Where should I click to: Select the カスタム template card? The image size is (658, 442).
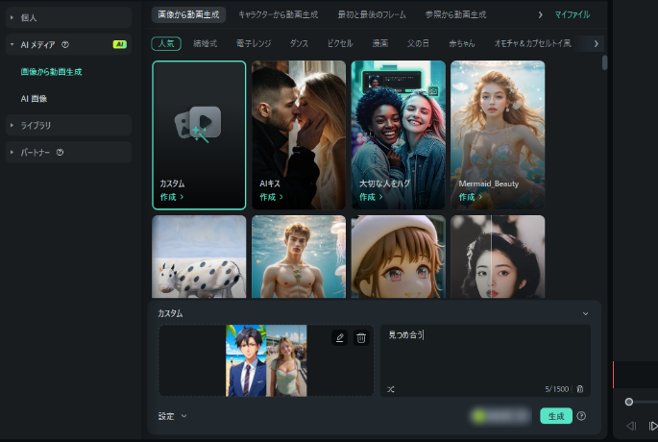[199, 135]
